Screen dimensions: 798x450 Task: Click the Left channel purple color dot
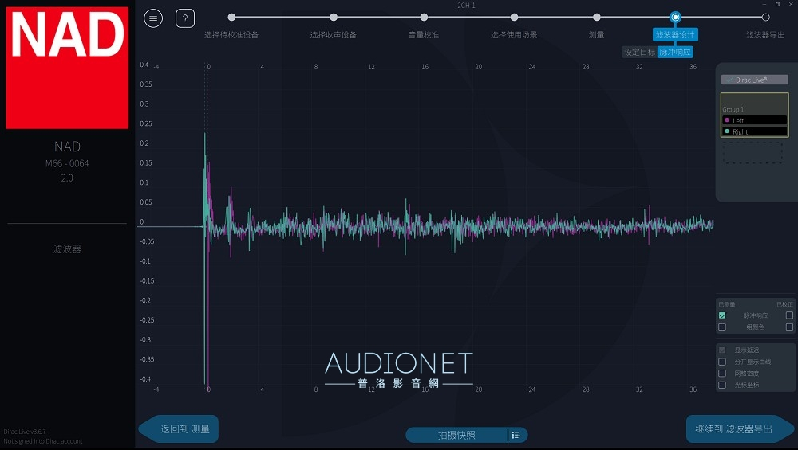coord(727,120)
